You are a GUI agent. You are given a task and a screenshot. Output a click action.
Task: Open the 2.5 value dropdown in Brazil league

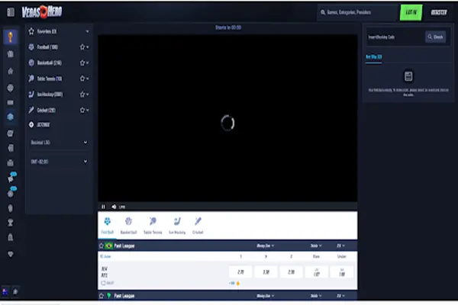(x=340, y=246)
